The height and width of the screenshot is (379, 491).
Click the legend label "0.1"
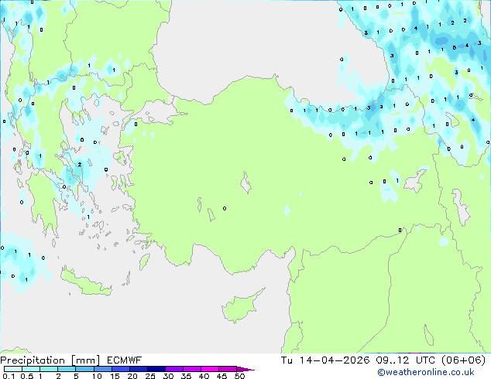(9, 376)
